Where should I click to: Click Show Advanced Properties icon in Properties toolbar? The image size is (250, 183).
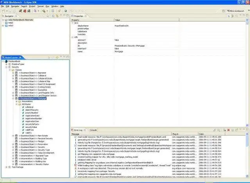[x=232, y=16]
